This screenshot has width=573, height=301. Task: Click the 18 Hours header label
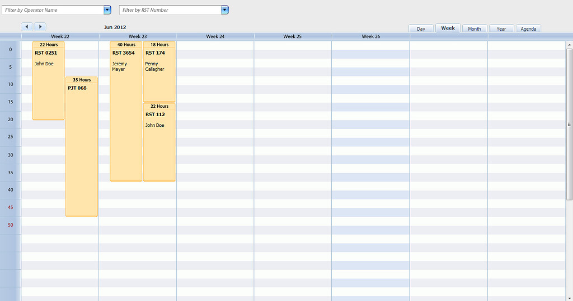(159, 45)
